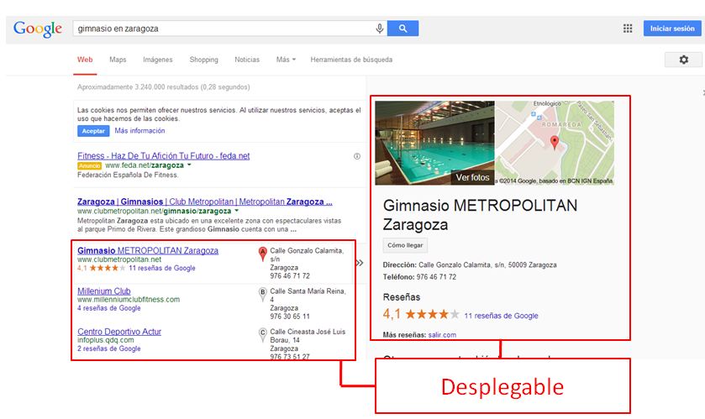
Task: Click address Calle Santa María Reina, 4
Action: [x=308, y=295]
